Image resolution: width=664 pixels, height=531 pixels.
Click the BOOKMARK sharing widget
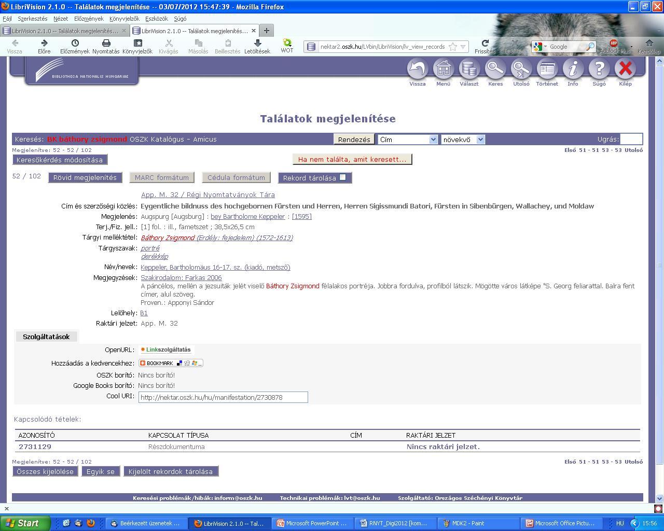point(171,363)
